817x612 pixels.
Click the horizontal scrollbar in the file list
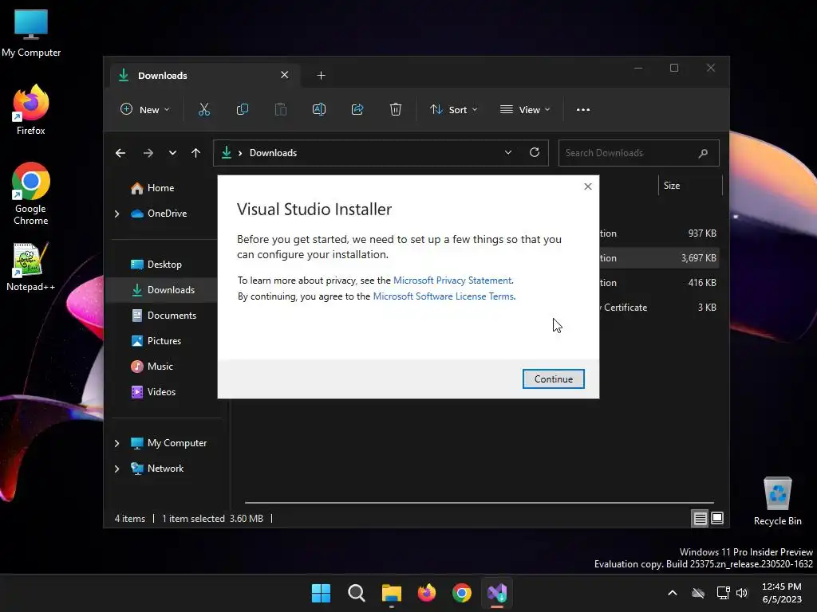(x=479, y=503)
